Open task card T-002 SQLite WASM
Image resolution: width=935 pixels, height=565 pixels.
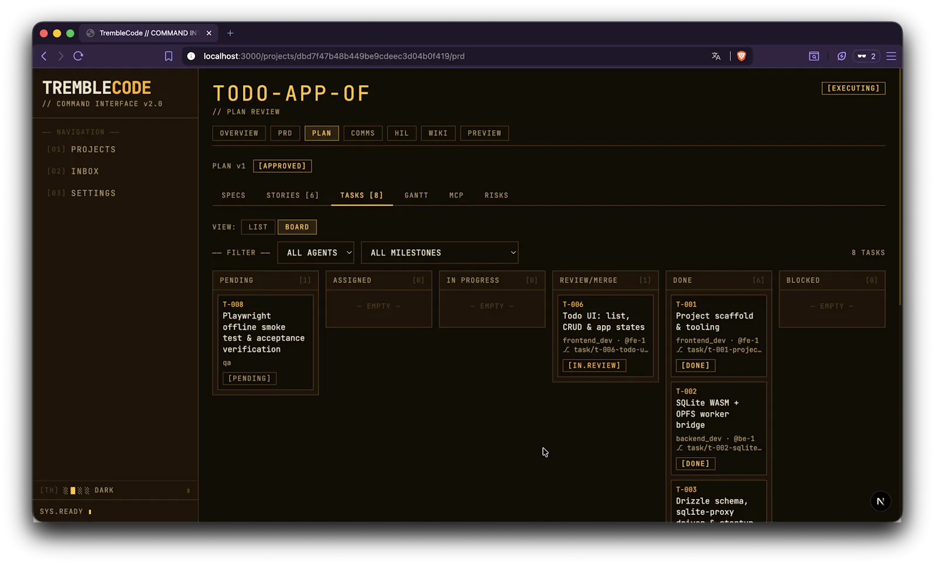[719, 428]
